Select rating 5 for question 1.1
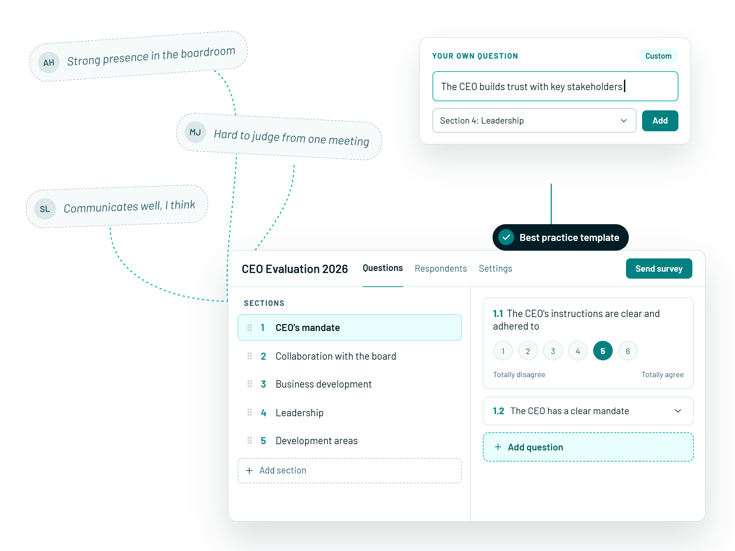The image size is (735, 551). [603, 351]
